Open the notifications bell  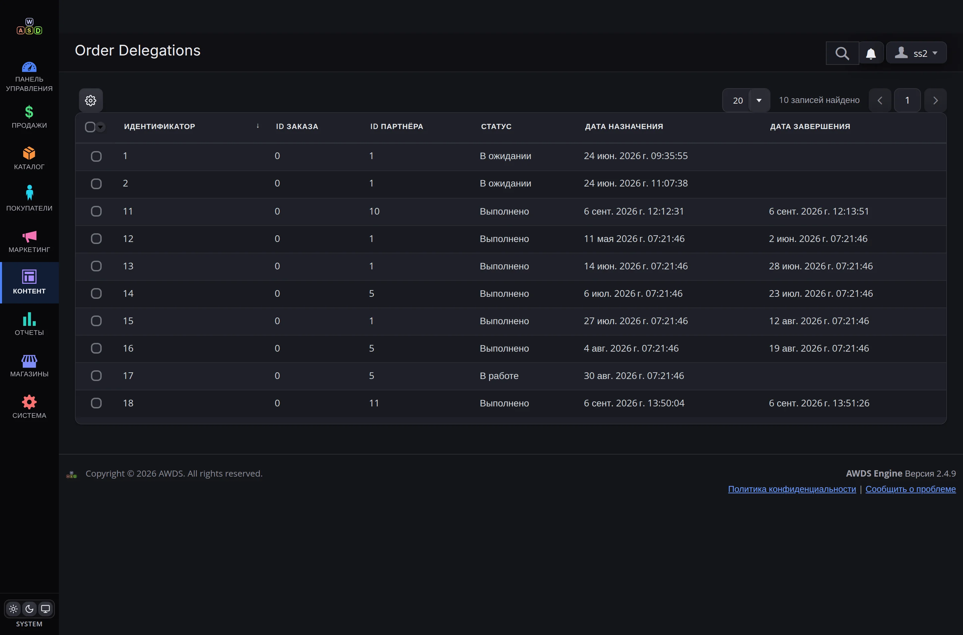[x=871, y=53]
